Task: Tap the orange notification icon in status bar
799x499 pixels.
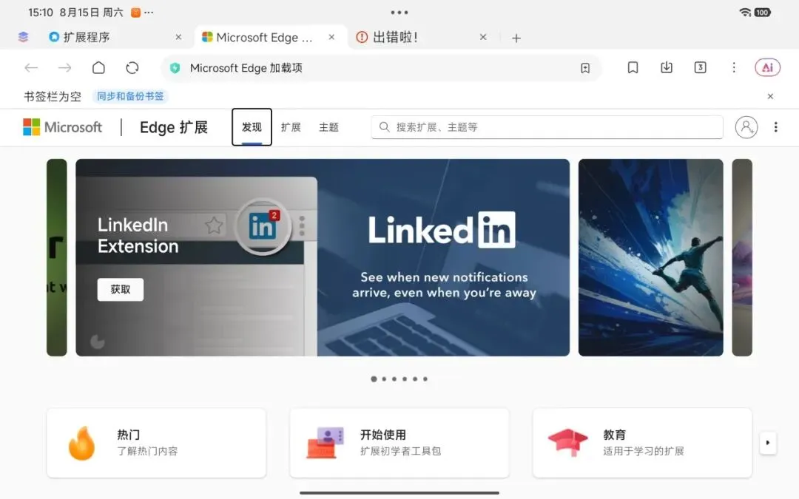Action: pos(135,13)
